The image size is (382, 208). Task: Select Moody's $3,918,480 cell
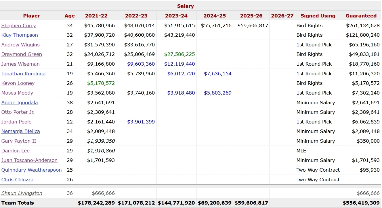[x=181, y=93]
